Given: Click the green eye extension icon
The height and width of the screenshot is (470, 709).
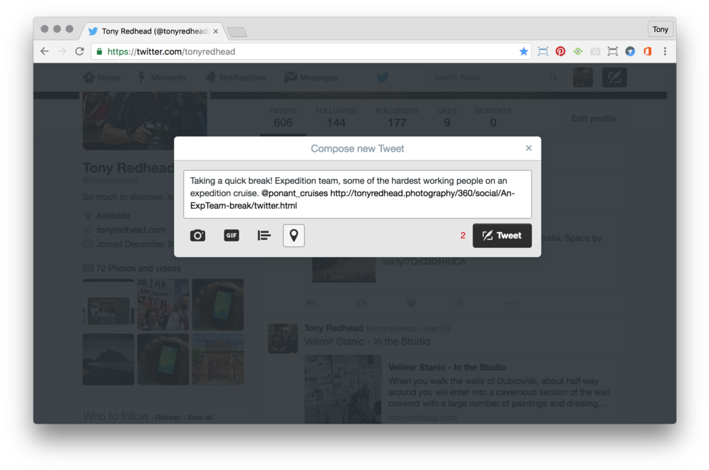Looking at the screenshot, I should pos(578,51).
